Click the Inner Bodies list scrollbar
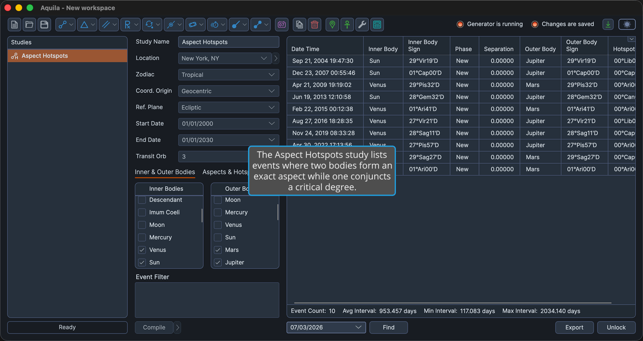The height and width of the screenshot is (341, 643). pos(202,215)
